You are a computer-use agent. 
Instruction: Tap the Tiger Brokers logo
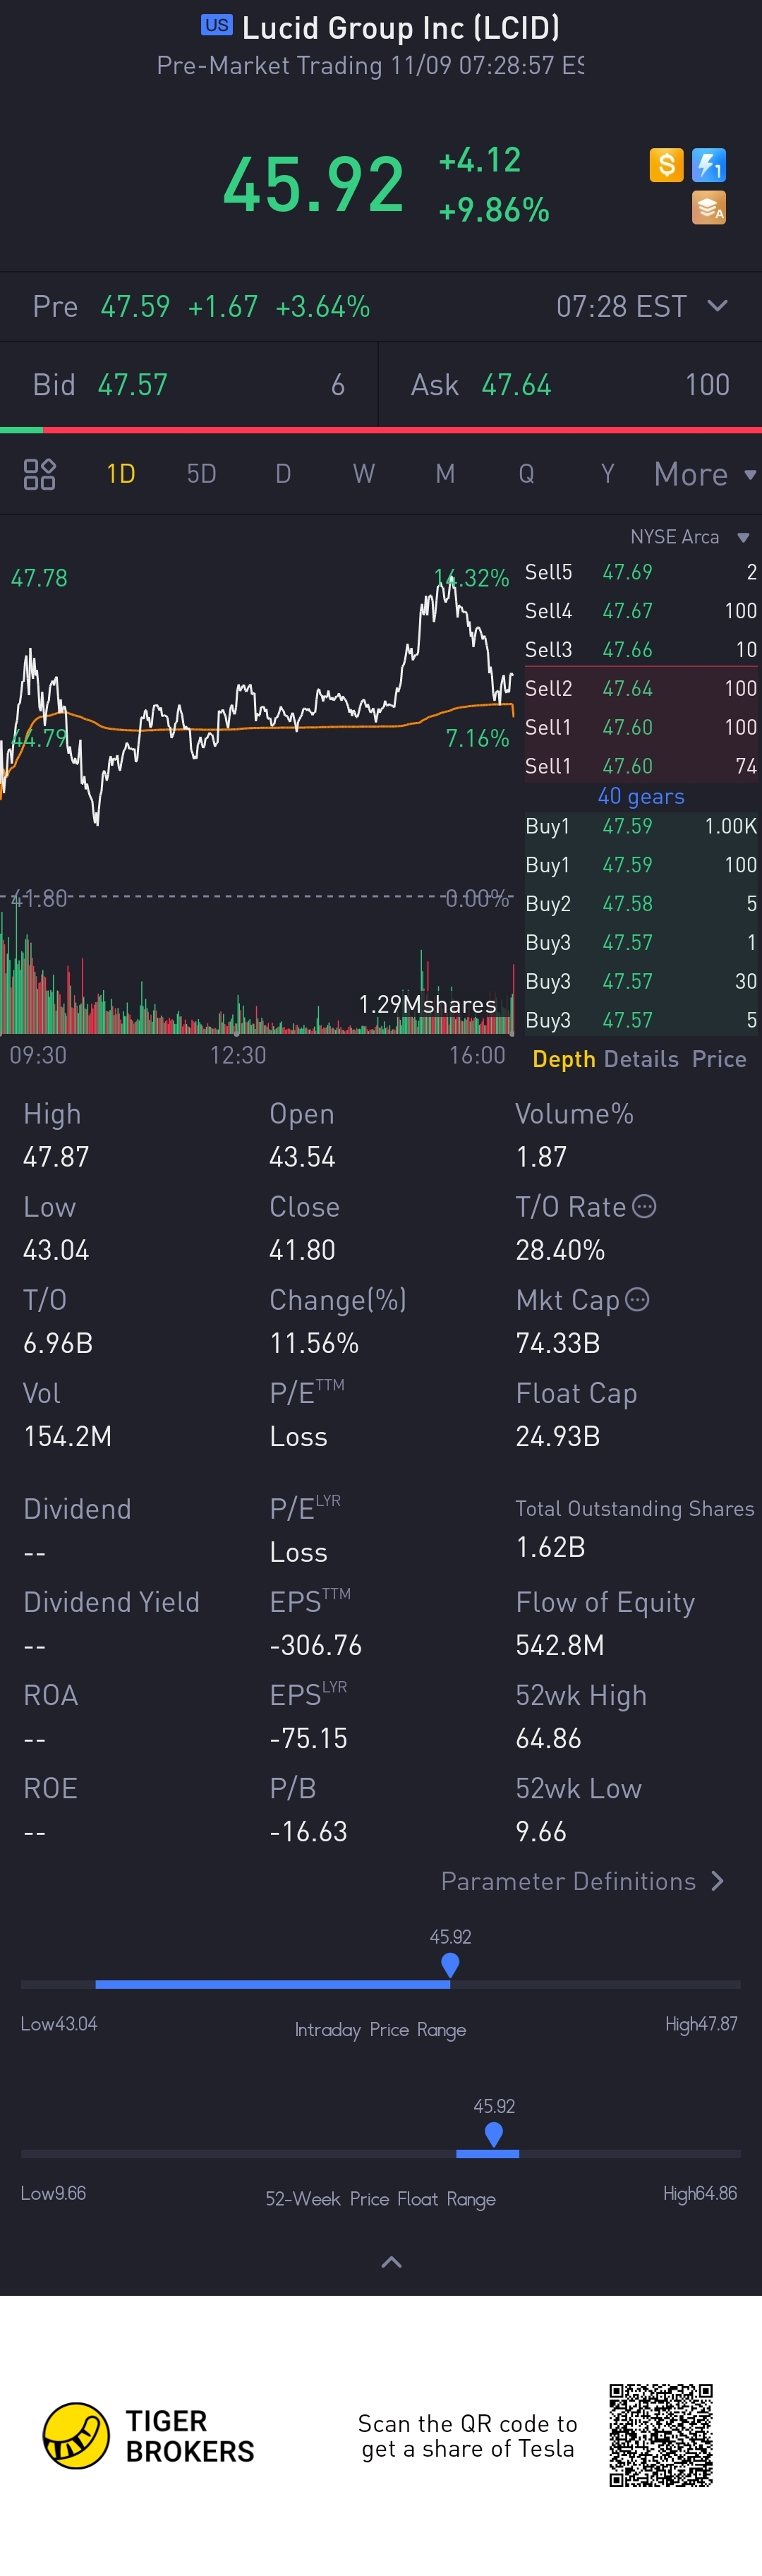[76, 2436]
